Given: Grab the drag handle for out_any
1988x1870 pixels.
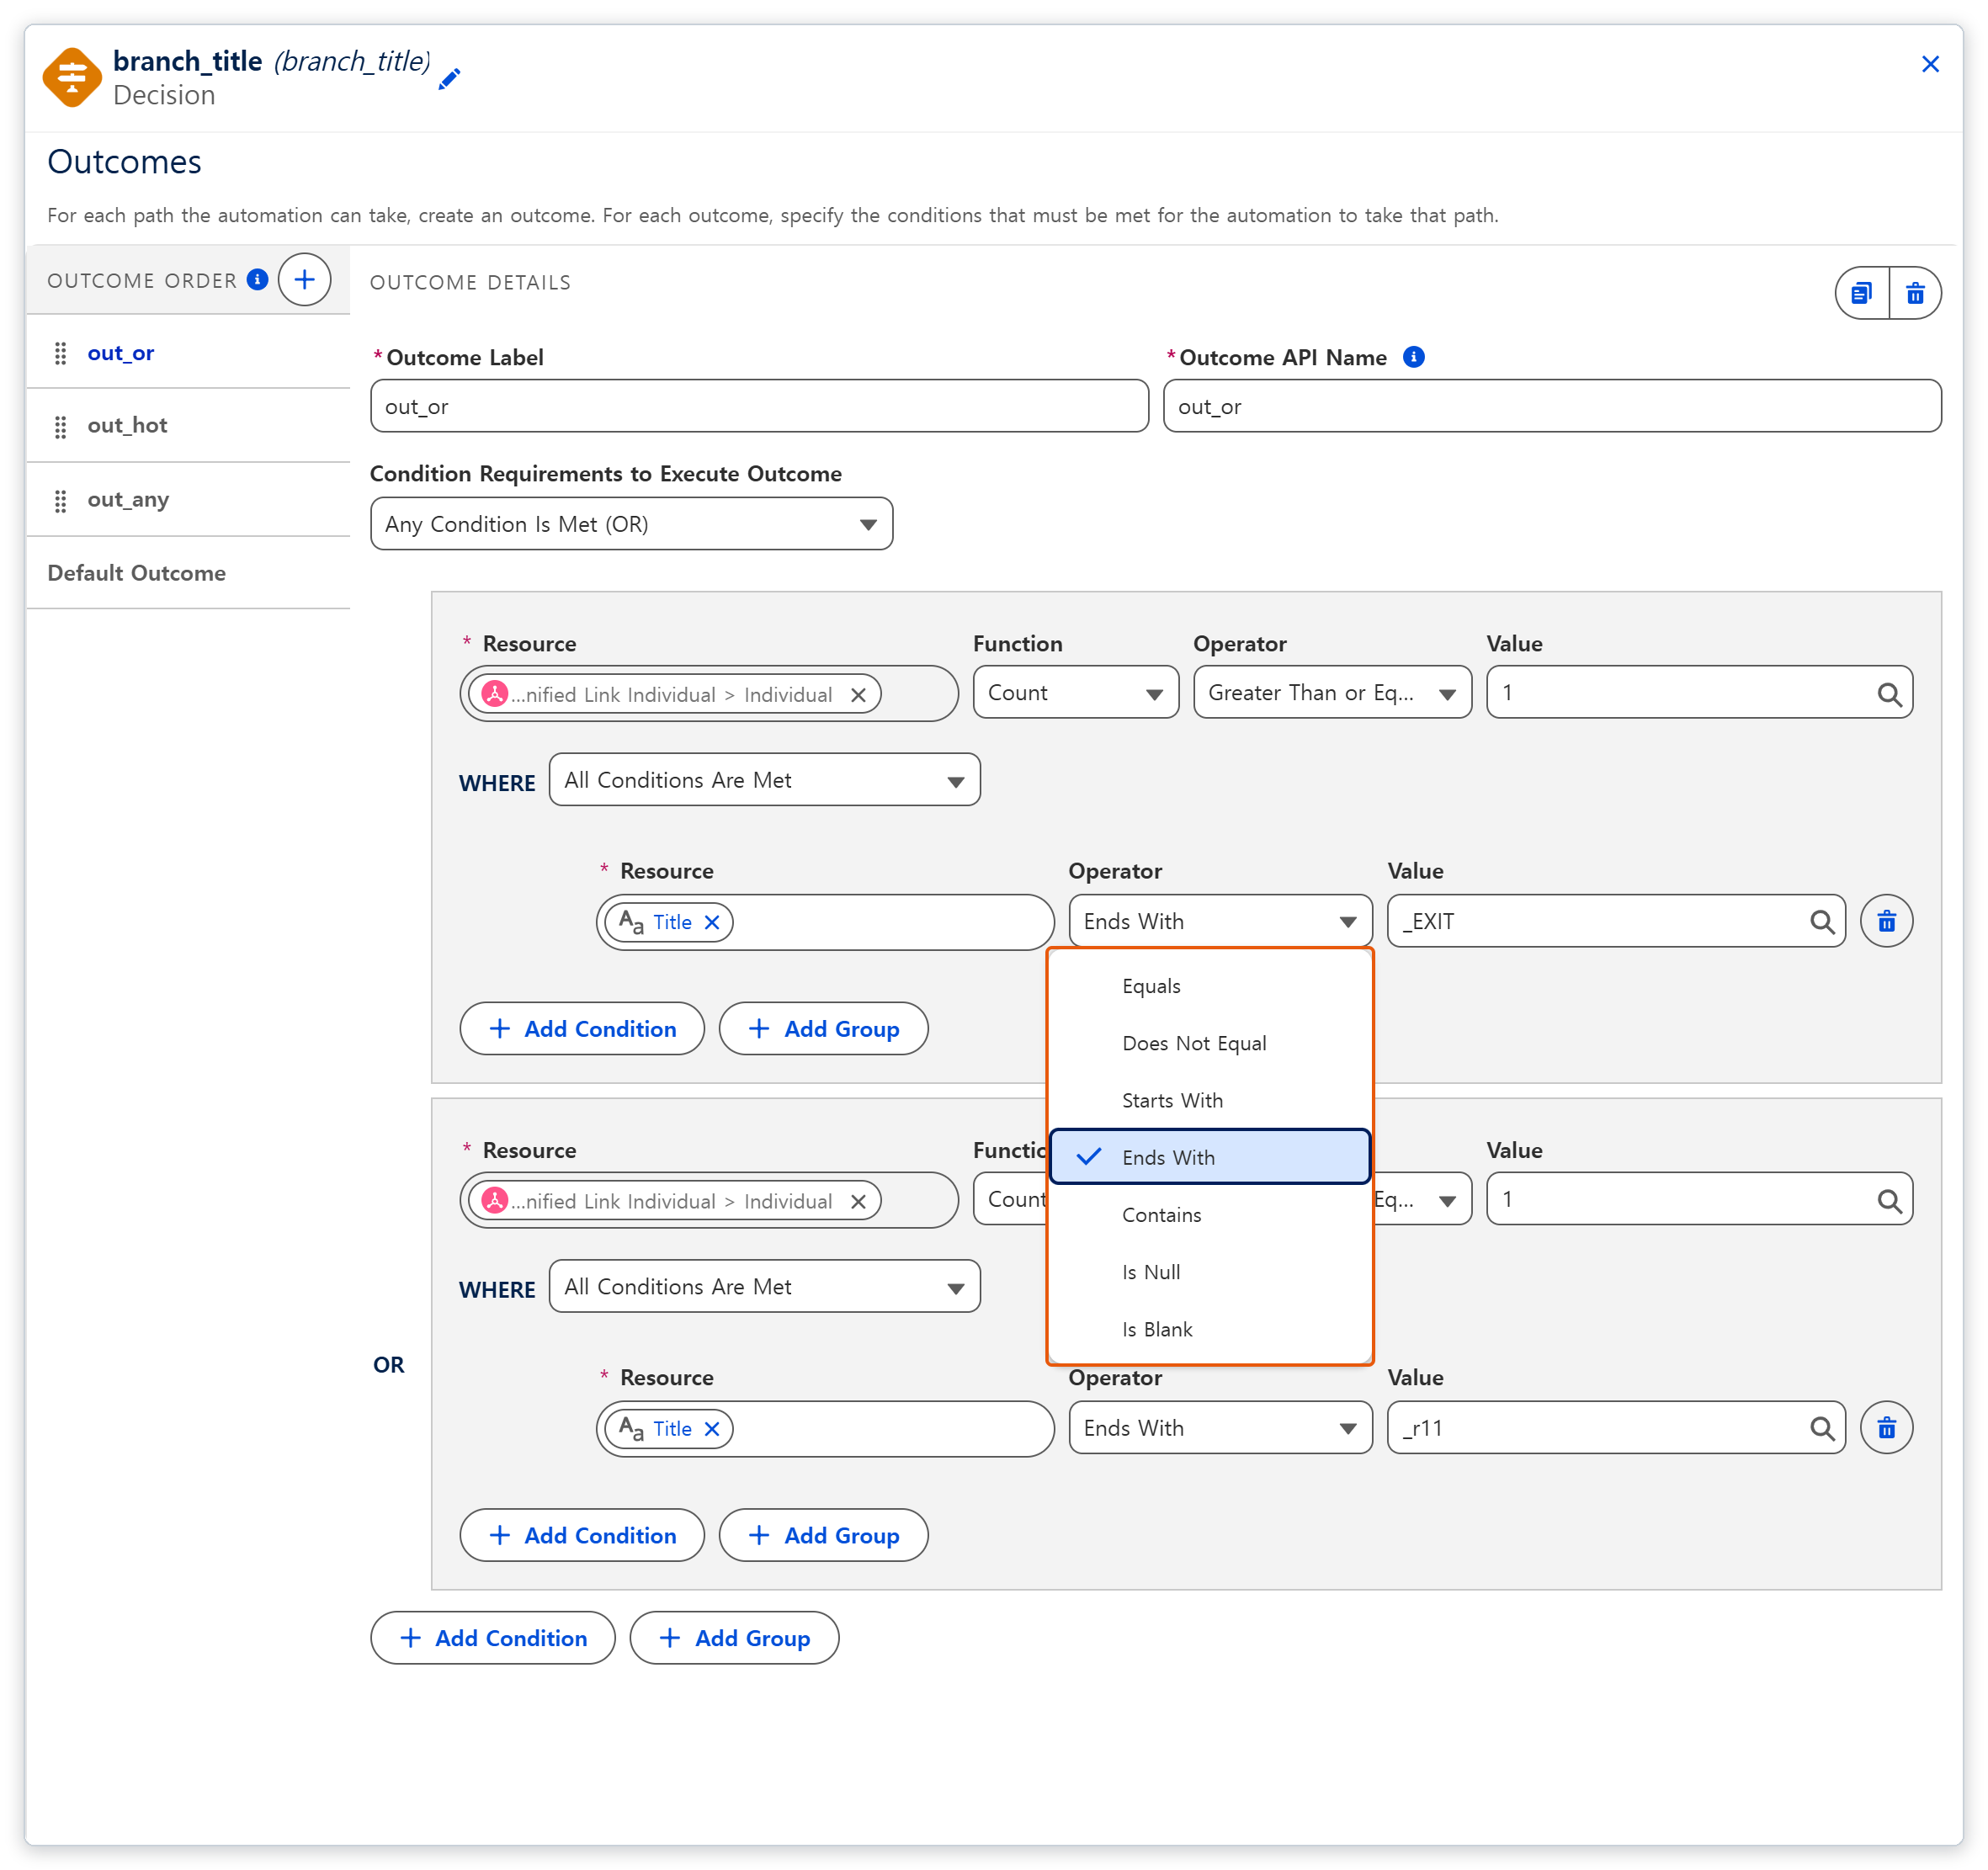Looking at the screenshot, I should pyautogui.click(x=61, y=501).
